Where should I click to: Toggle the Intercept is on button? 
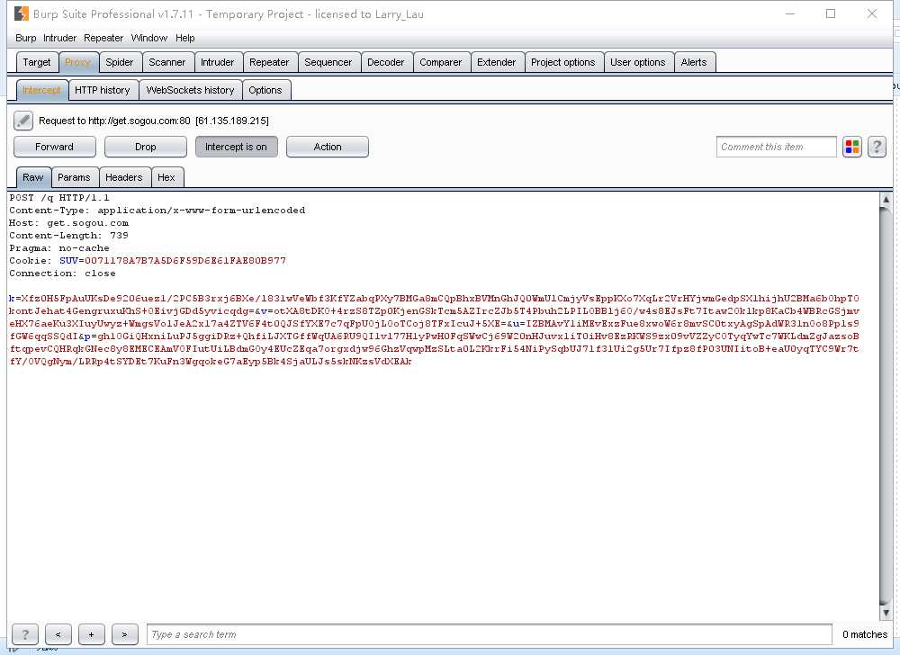[x=236, y=147]
